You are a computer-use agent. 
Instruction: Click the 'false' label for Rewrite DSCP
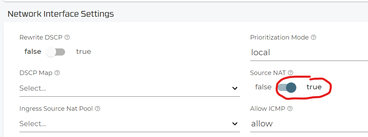click(33, 52)
